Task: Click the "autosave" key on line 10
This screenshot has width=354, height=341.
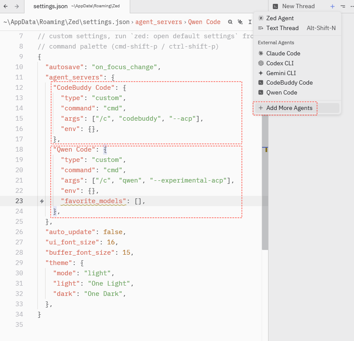Action: pos(64,67)
